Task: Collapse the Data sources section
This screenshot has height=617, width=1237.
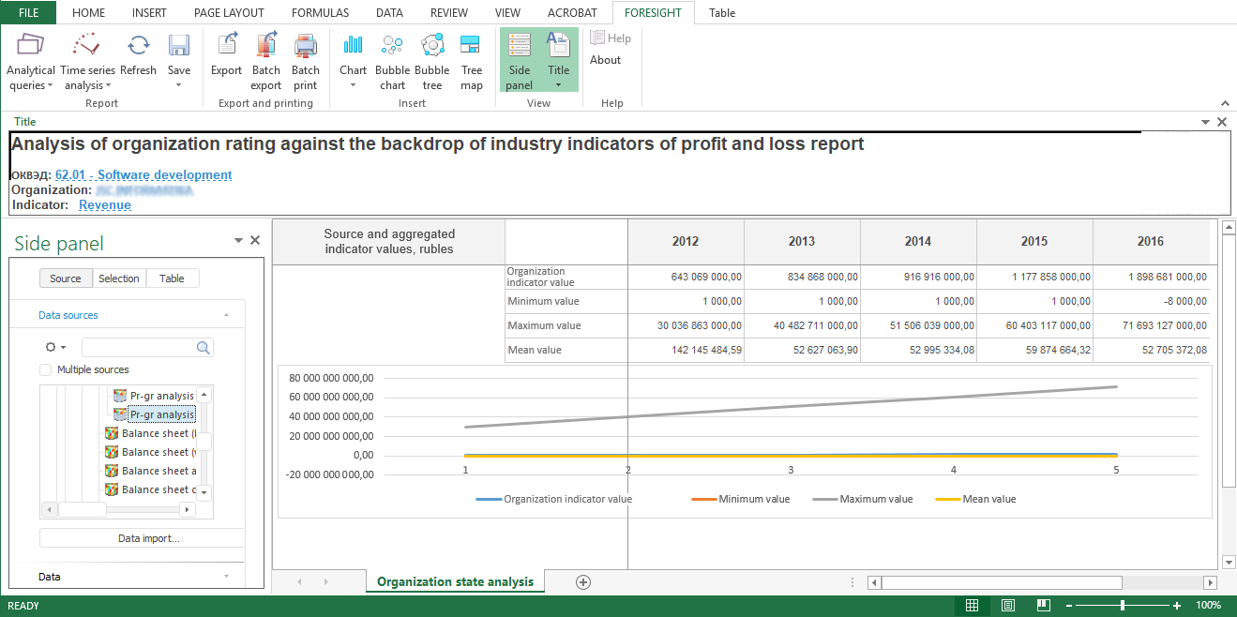Action: click(x=226, y=316)
